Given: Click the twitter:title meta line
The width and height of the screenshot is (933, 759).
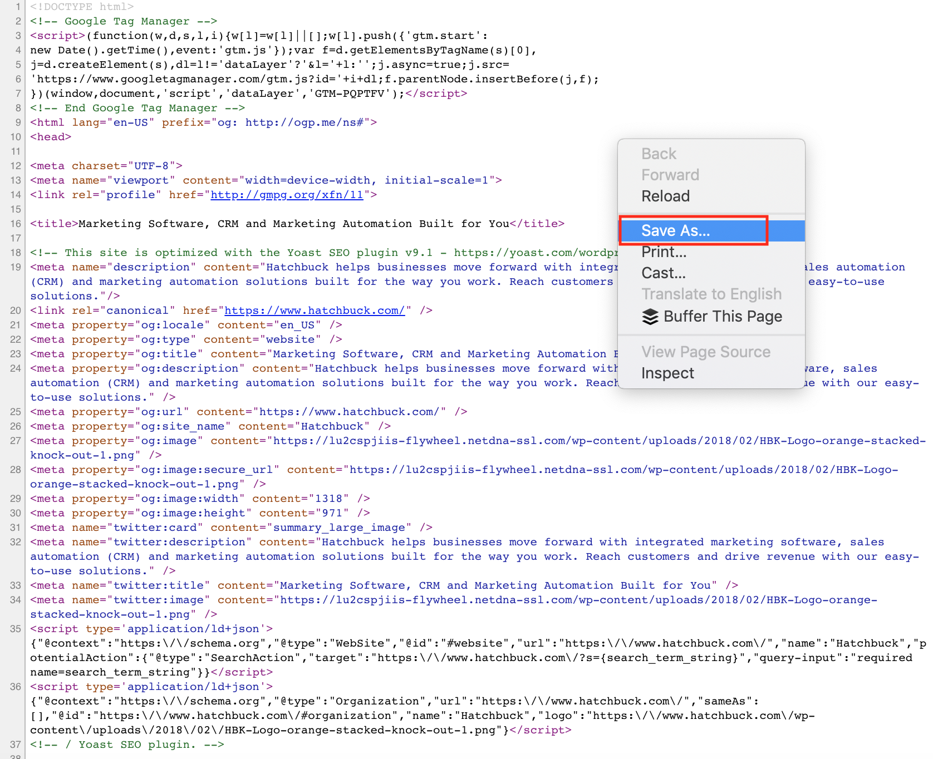Looking at the screenshot, I should [x=384, y=585].
